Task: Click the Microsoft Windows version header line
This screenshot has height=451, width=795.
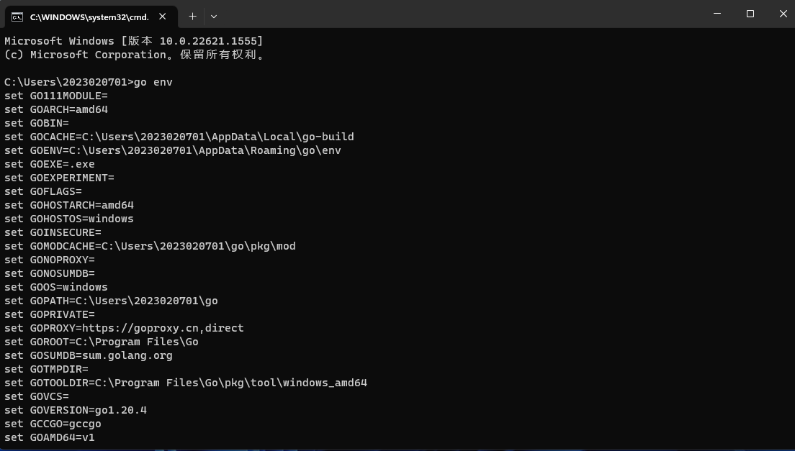Action: pos(134,41)
